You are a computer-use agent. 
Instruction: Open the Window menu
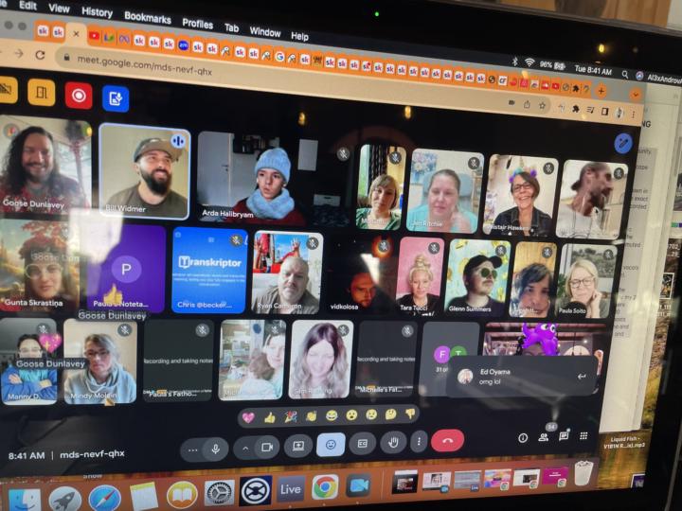(x=265, y=31)
